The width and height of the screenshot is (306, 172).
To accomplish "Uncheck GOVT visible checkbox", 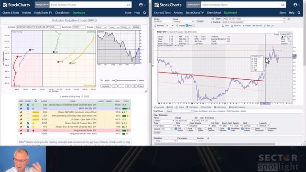I will pyautogui.click(x=28, y=123).
